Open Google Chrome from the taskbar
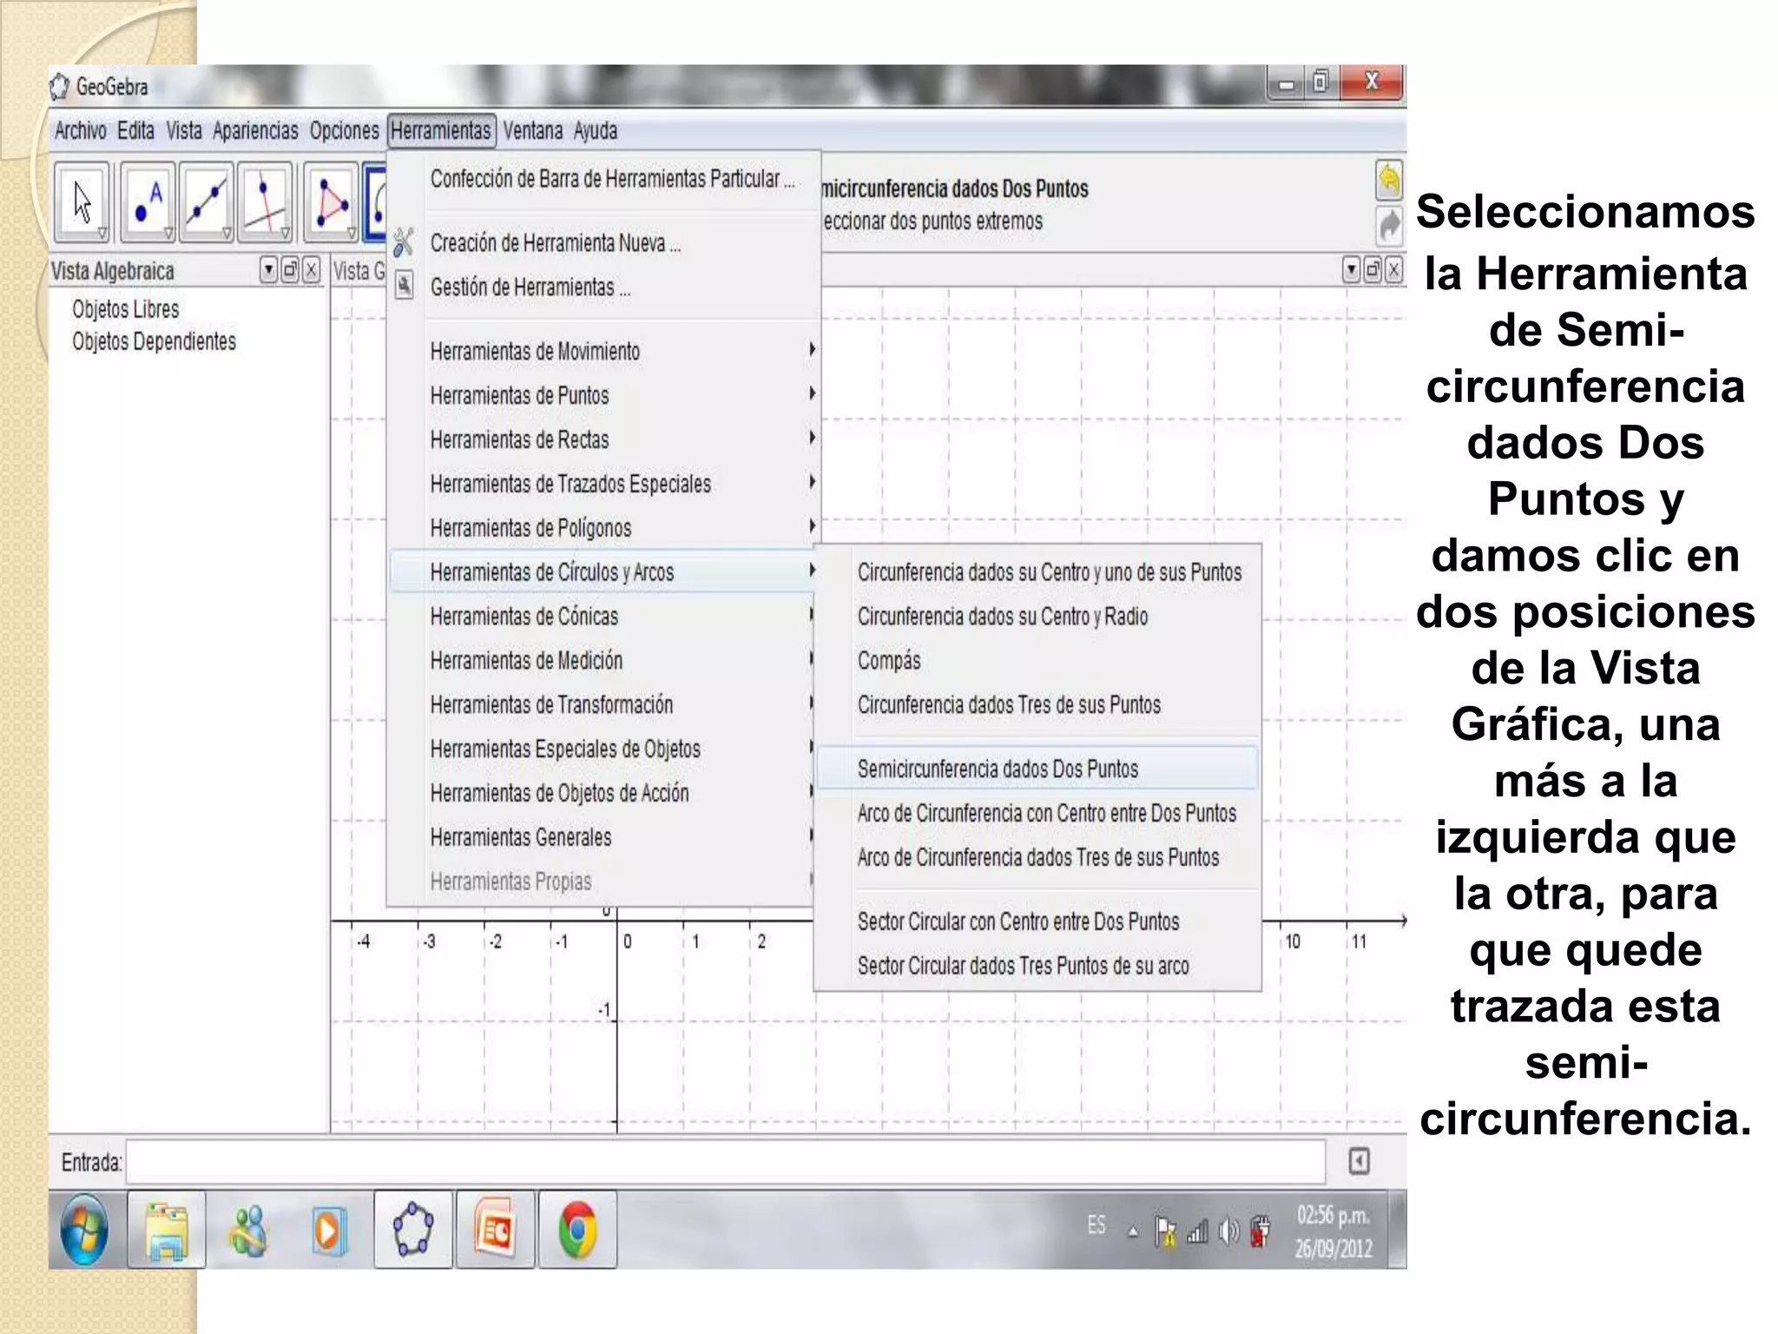The image size is (1778, 1334). (x=577, y=1230)
